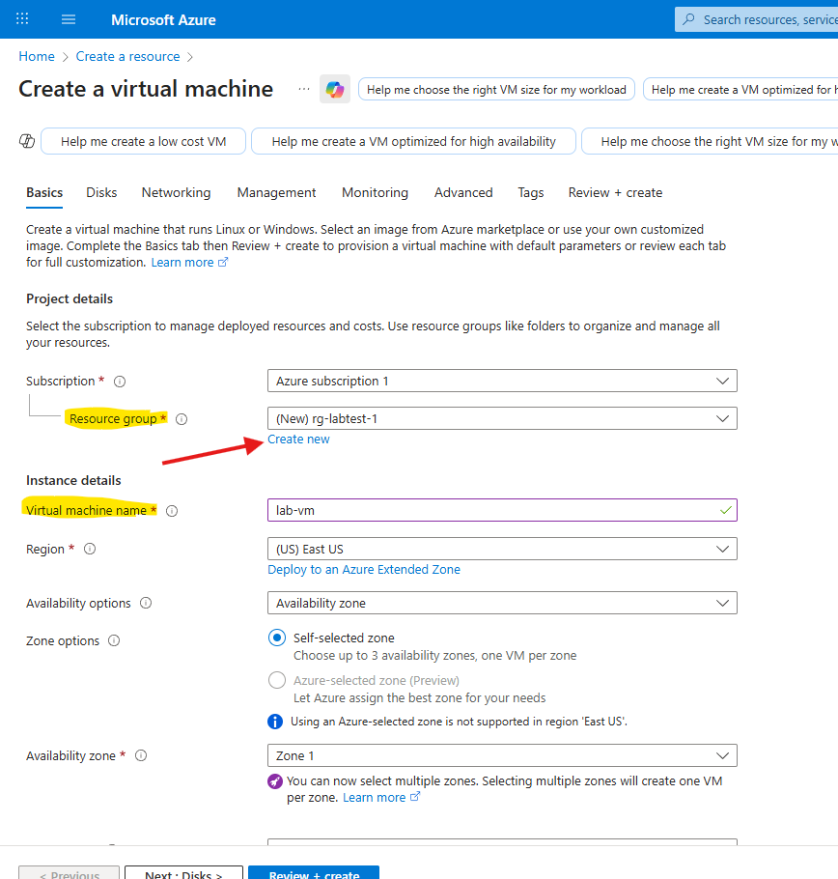838x879 pixels.
Task: Click the Project details heading text
Action: (70, 298)
